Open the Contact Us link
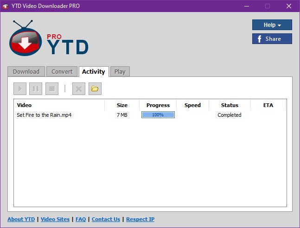This screenshot has width=300, height=228. [x=106, y=219]
